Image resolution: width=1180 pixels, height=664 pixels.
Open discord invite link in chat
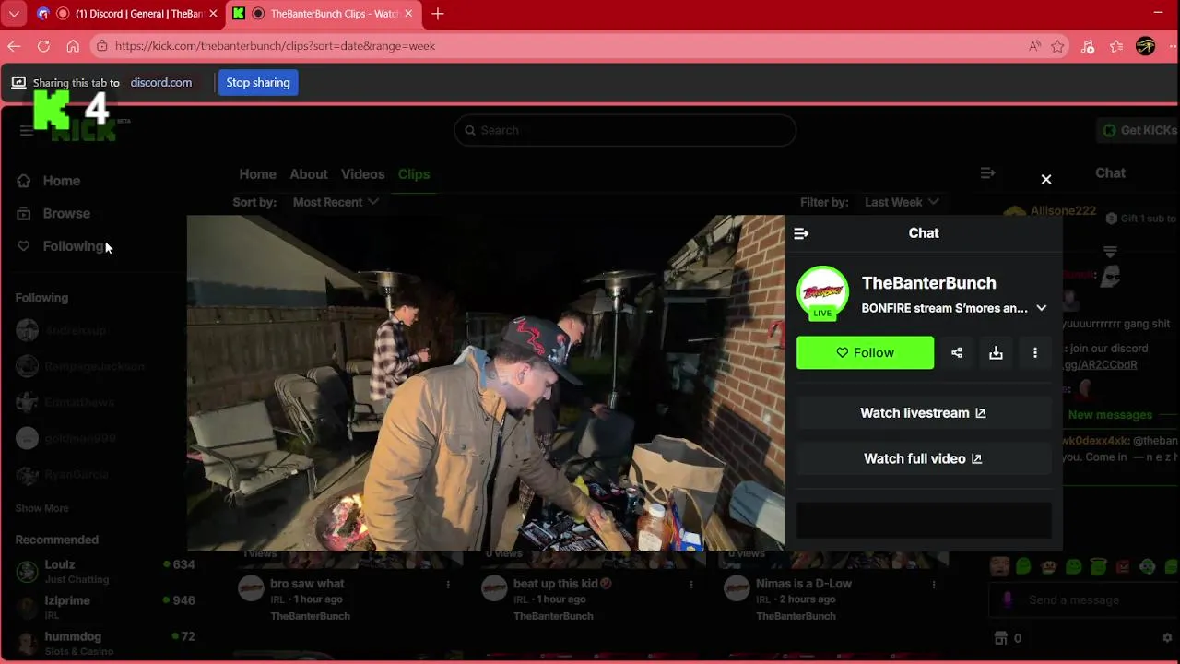pyautogui.click(x=1100, y=364)
